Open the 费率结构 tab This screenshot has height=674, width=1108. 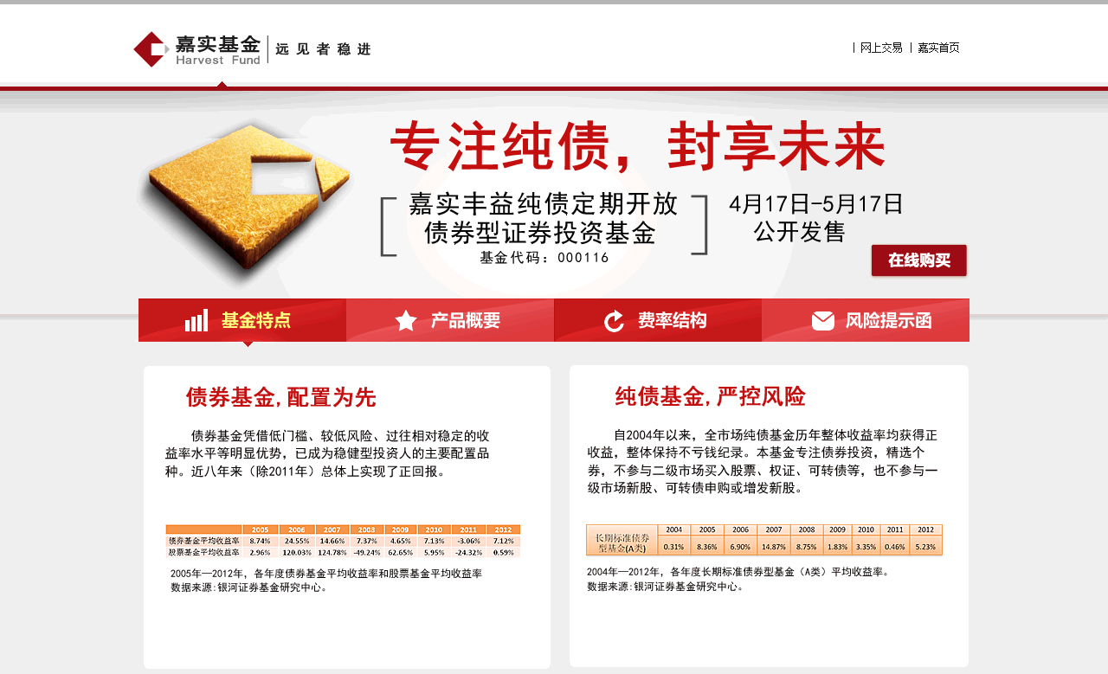pyautogui.click(x=658, y=320)
